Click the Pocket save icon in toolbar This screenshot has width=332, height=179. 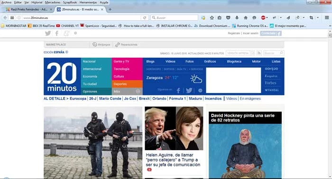click(x=228, y=17)
